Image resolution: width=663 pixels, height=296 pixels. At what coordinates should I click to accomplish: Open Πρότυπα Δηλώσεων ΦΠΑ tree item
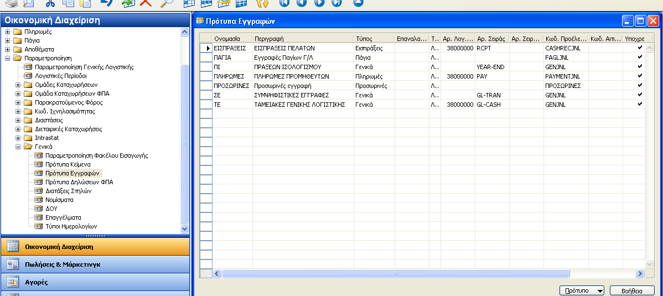[x=79, y=182]
